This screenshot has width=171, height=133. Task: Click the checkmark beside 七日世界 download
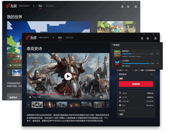157,63
